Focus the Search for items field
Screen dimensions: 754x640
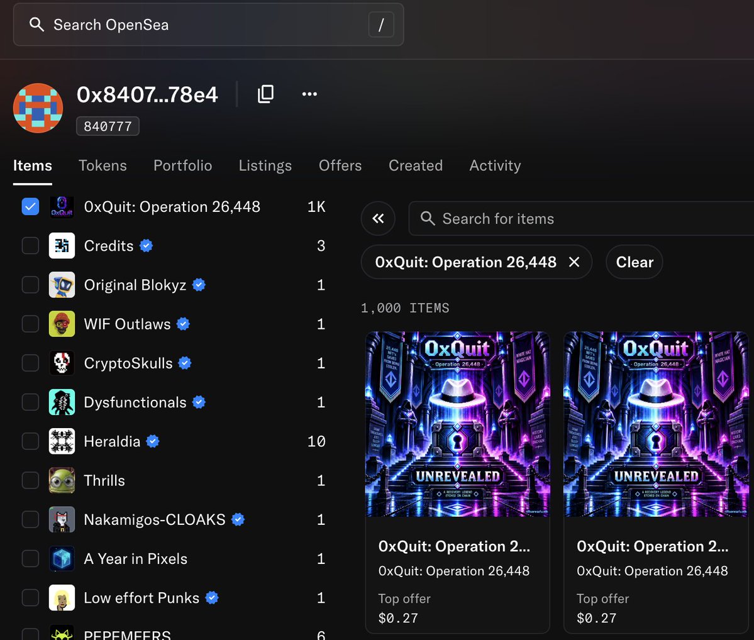(x=581, y=218)
